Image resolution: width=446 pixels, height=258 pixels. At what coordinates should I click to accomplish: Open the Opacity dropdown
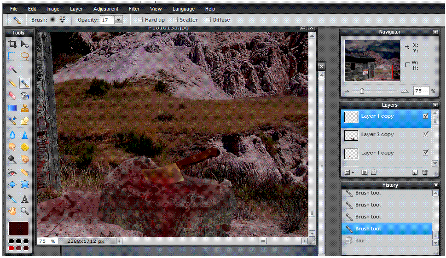(x=119, y=20)
